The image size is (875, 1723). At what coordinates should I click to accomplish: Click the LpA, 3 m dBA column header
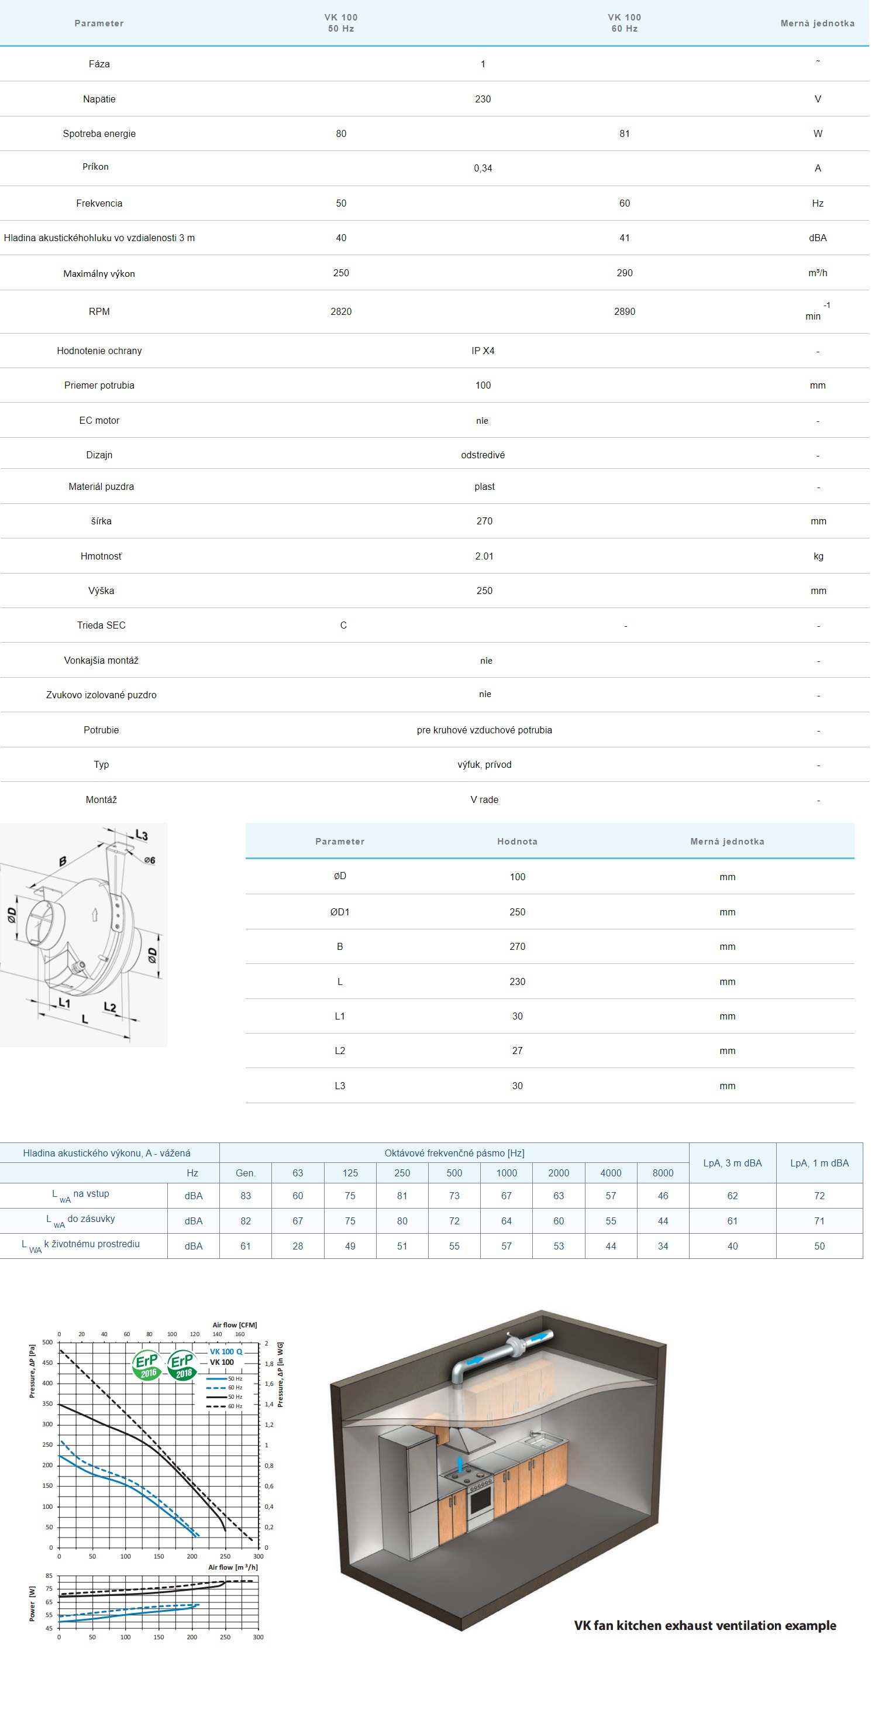point(732,1163)
